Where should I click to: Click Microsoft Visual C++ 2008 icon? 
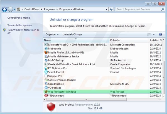46,45
